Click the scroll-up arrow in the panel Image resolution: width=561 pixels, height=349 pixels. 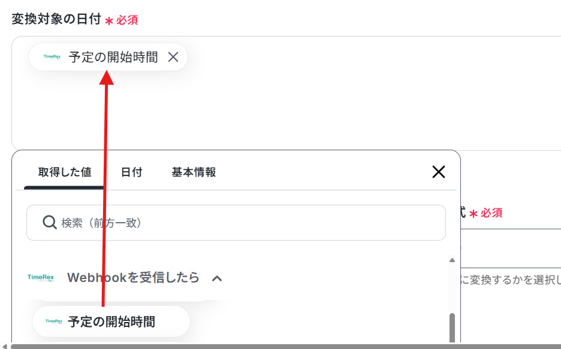453,260
